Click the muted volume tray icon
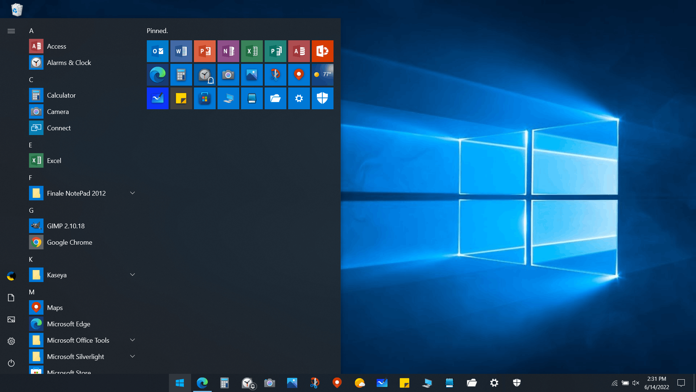Viewport: 696px width, 392px height. pyautogui.click(x=635, y=383)
